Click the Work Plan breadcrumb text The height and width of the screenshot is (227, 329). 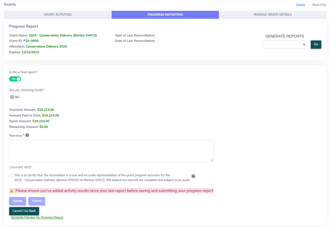tap(319, 5)
